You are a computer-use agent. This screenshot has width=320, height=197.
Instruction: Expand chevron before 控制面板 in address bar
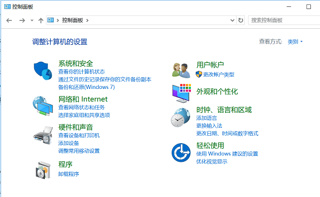[x=58, y=20]
